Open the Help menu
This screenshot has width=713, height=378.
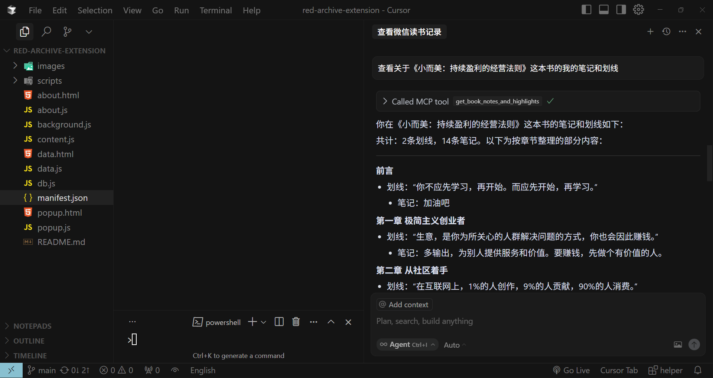pos(251,10)
